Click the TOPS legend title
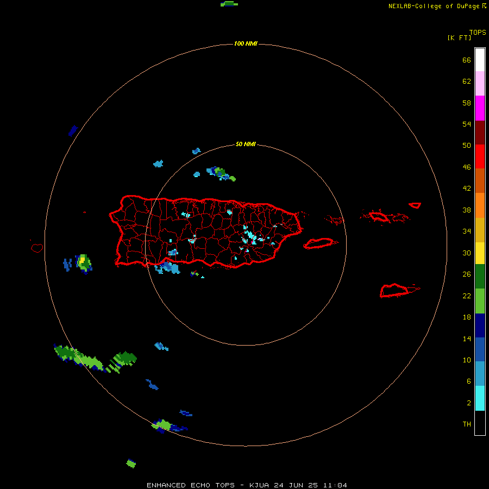Image resolution: width=489 pixels, height=489 pixels. 478,32
